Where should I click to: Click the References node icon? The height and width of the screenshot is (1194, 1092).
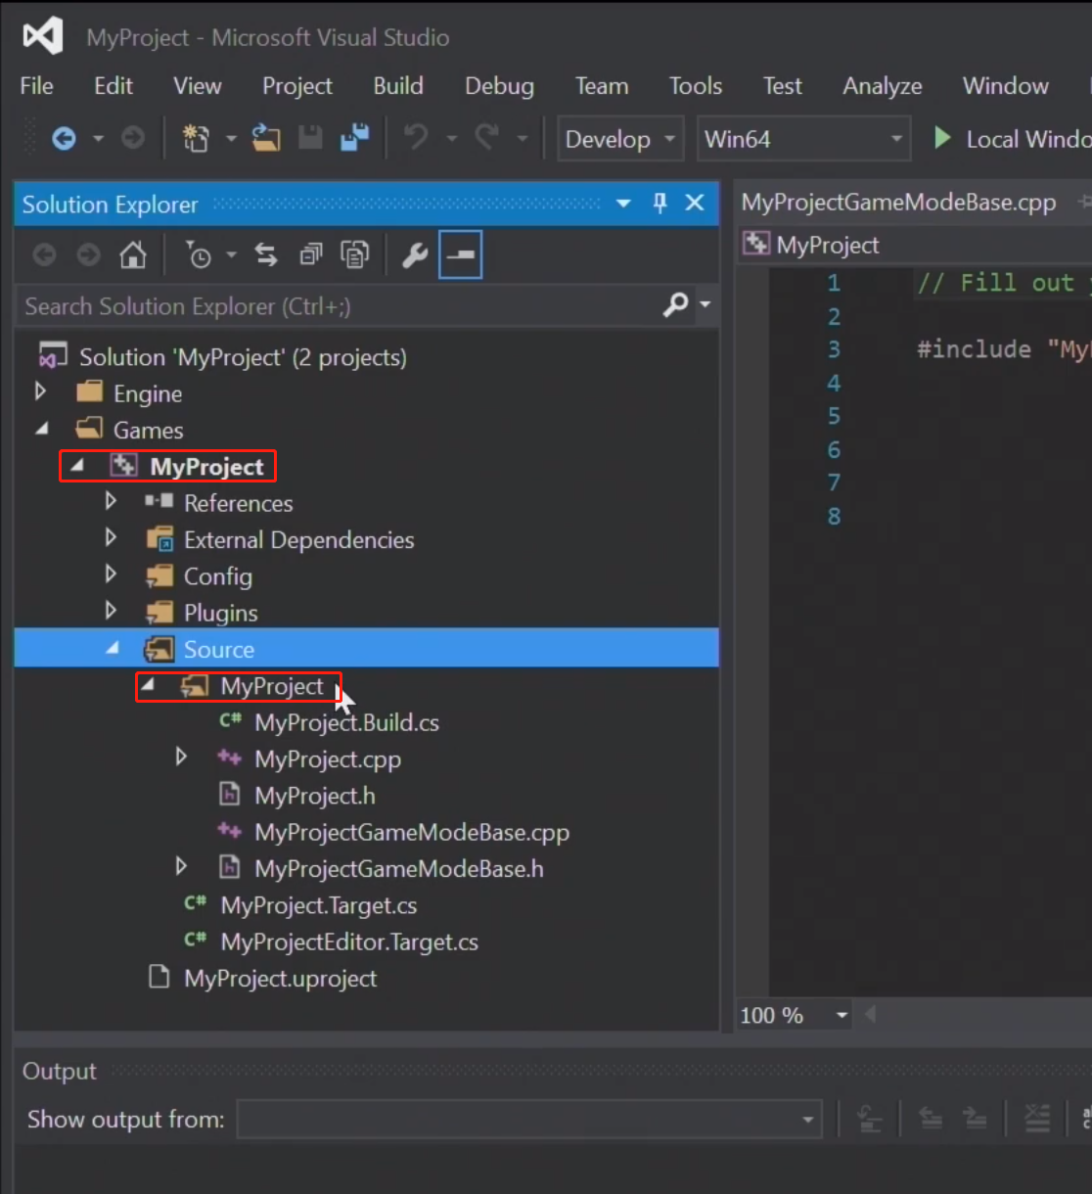tap(159, 501)
